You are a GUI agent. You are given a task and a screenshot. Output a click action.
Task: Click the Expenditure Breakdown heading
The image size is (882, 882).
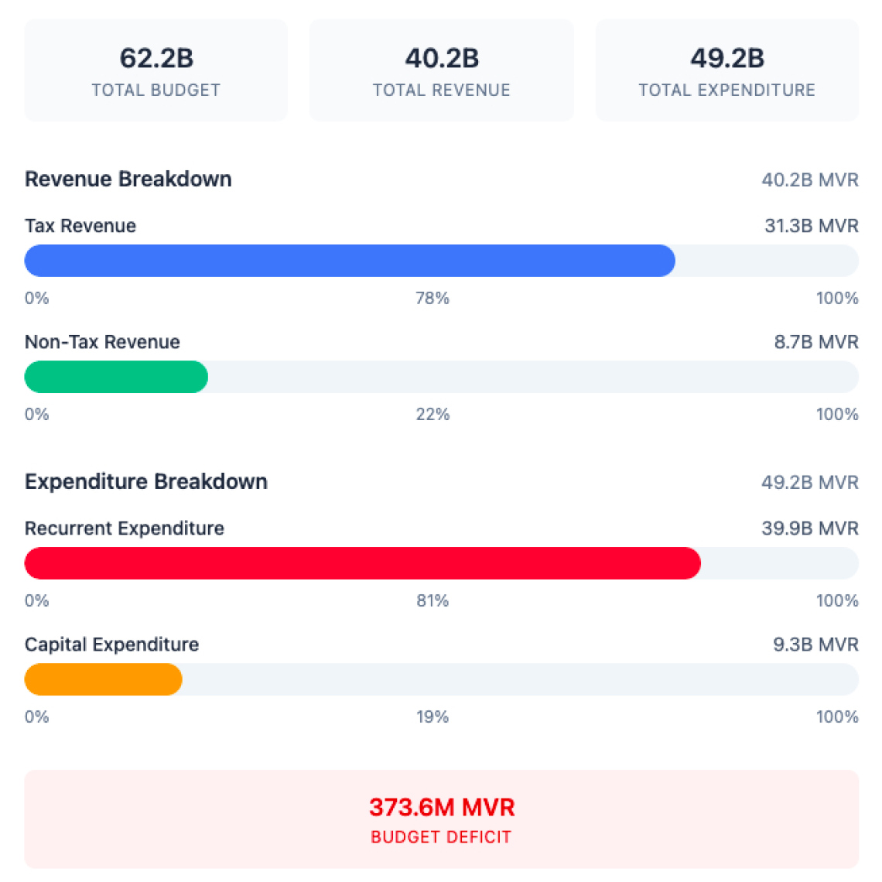146,481
